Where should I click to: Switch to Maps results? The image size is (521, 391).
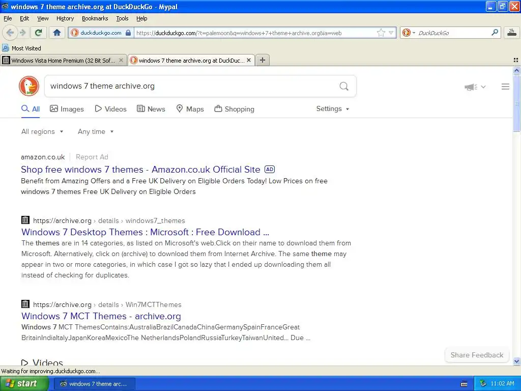[x=190, y=109]
